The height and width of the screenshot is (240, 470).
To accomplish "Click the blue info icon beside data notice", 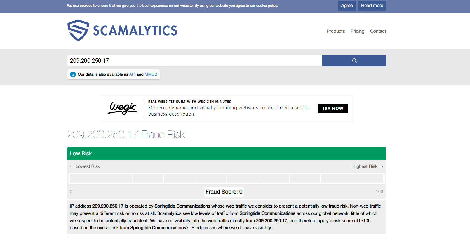I will [73, 74].
